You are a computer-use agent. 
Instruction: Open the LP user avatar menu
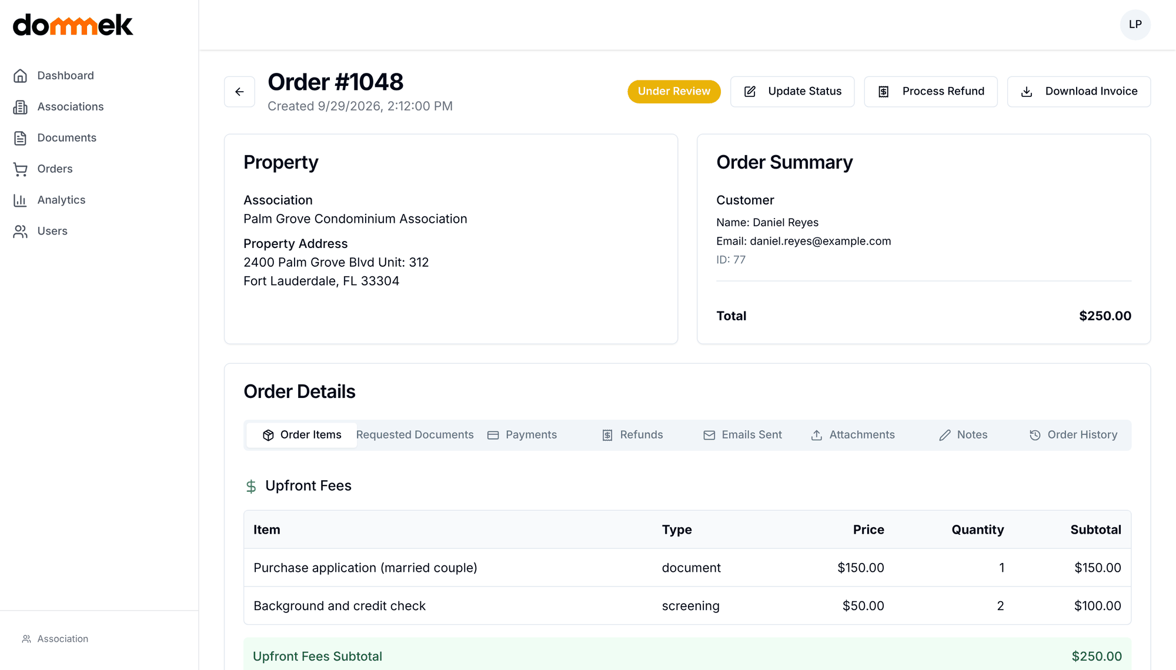(1135, 25)
